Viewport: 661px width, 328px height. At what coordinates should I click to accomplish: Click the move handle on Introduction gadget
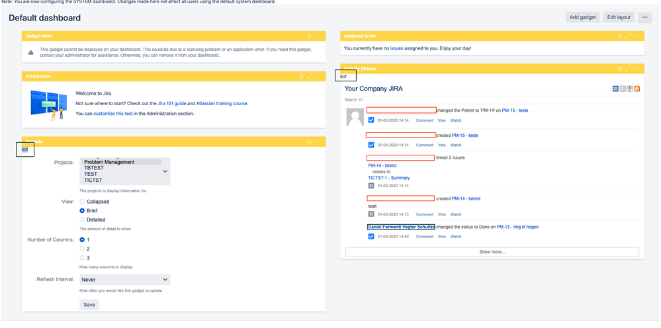point(302,76)
